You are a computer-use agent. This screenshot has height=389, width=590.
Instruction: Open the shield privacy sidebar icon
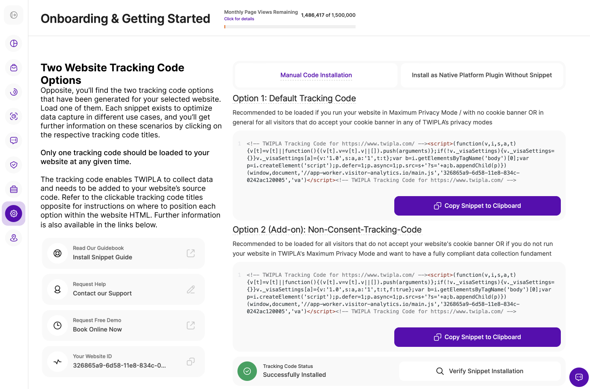point(14,165)
